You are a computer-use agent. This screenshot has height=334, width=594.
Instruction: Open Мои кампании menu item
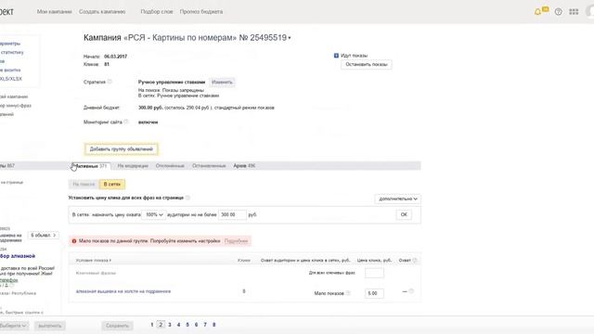tap(54, 12)
